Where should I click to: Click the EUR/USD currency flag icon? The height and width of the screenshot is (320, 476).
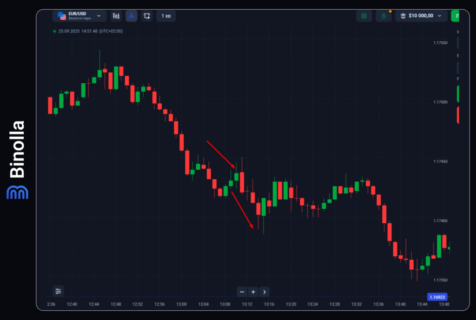pyautogui.click(x=62, y=16)
